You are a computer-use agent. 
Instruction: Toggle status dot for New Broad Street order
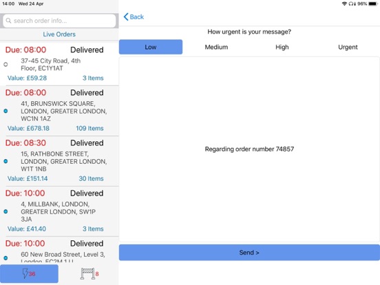[x=6, y=258]
